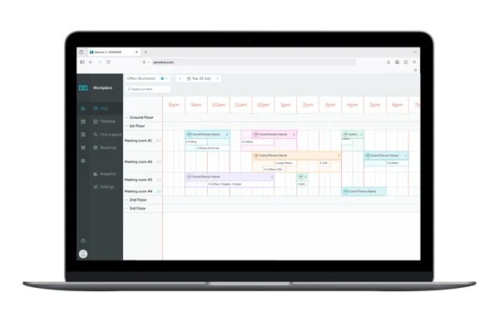
Task: Click the 4pm time column header
Action: (x=353, y=105)
